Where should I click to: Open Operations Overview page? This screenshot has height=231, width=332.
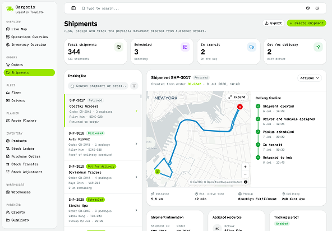(29, 37)
